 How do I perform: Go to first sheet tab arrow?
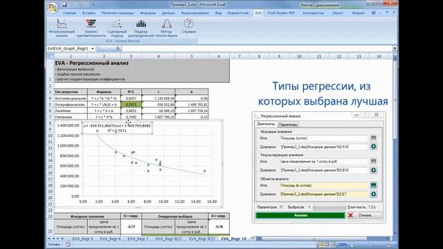coord(49,239)
